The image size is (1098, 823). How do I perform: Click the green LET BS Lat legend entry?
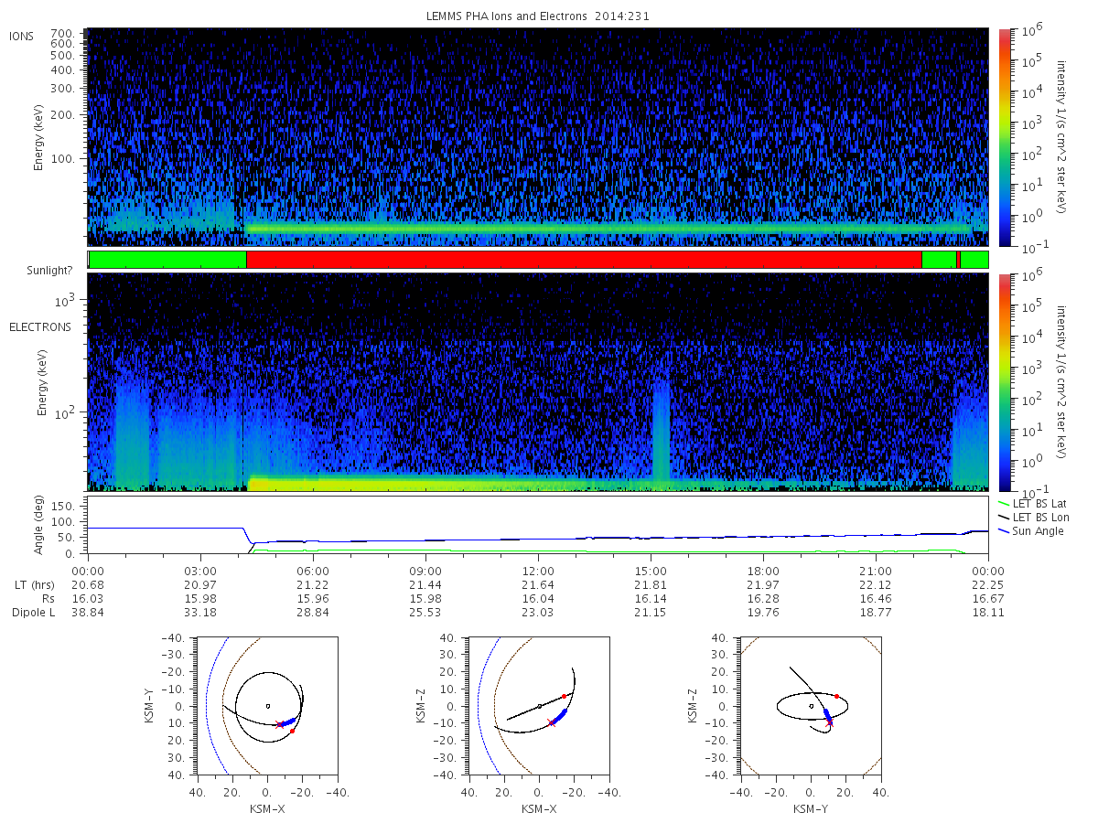(x=1033, y=503)
